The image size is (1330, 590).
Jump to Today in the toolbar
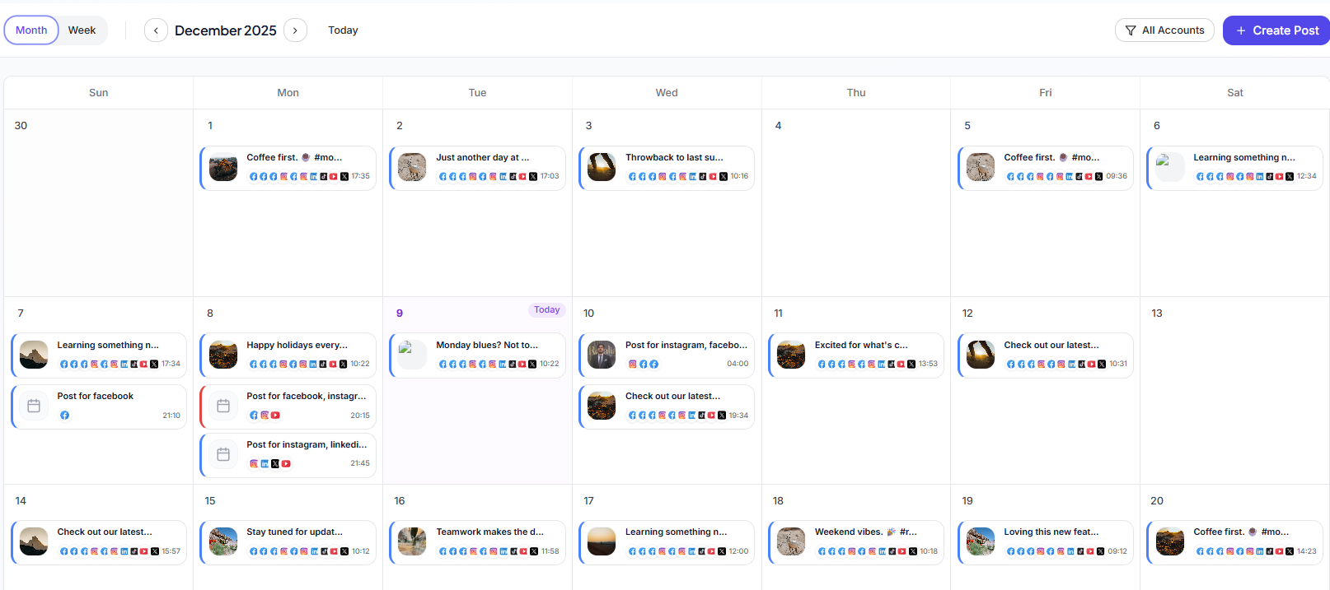pyautogui.click(x=343, y=30)
